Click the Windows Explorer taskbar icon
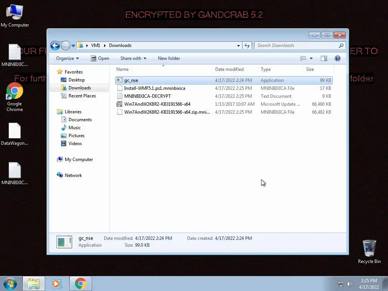Viewport: 388px width, 291px height. point(34,283)
